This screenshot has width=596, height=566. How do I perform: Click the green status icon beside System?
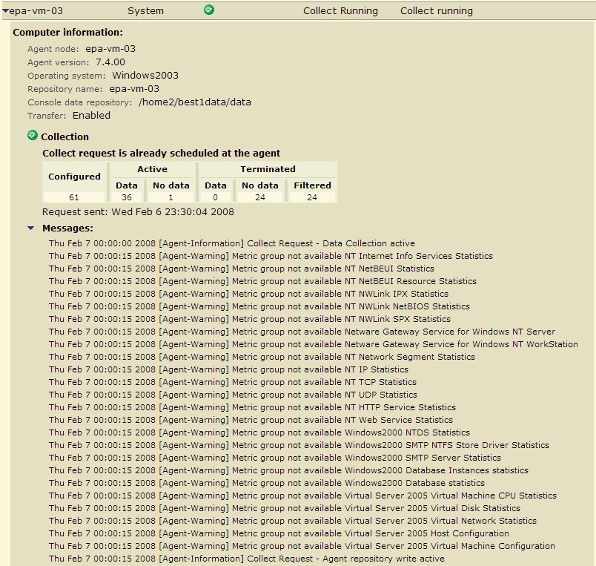click(209, 10)
